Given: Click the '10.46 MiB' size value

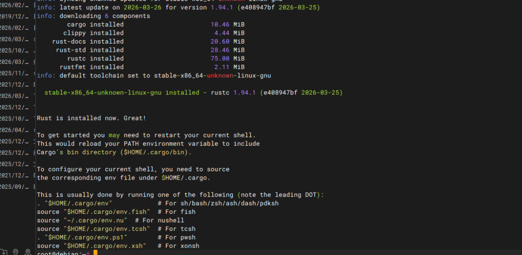Looking at the screenshot, I should [x=228, y=24].
